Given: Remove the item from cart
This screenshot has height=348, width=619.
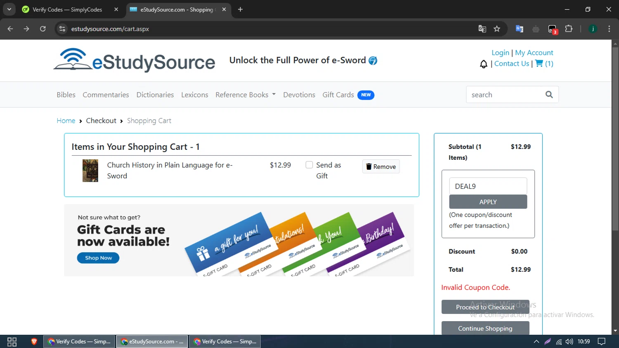Looking at the screenshot, I should (381, 166).
